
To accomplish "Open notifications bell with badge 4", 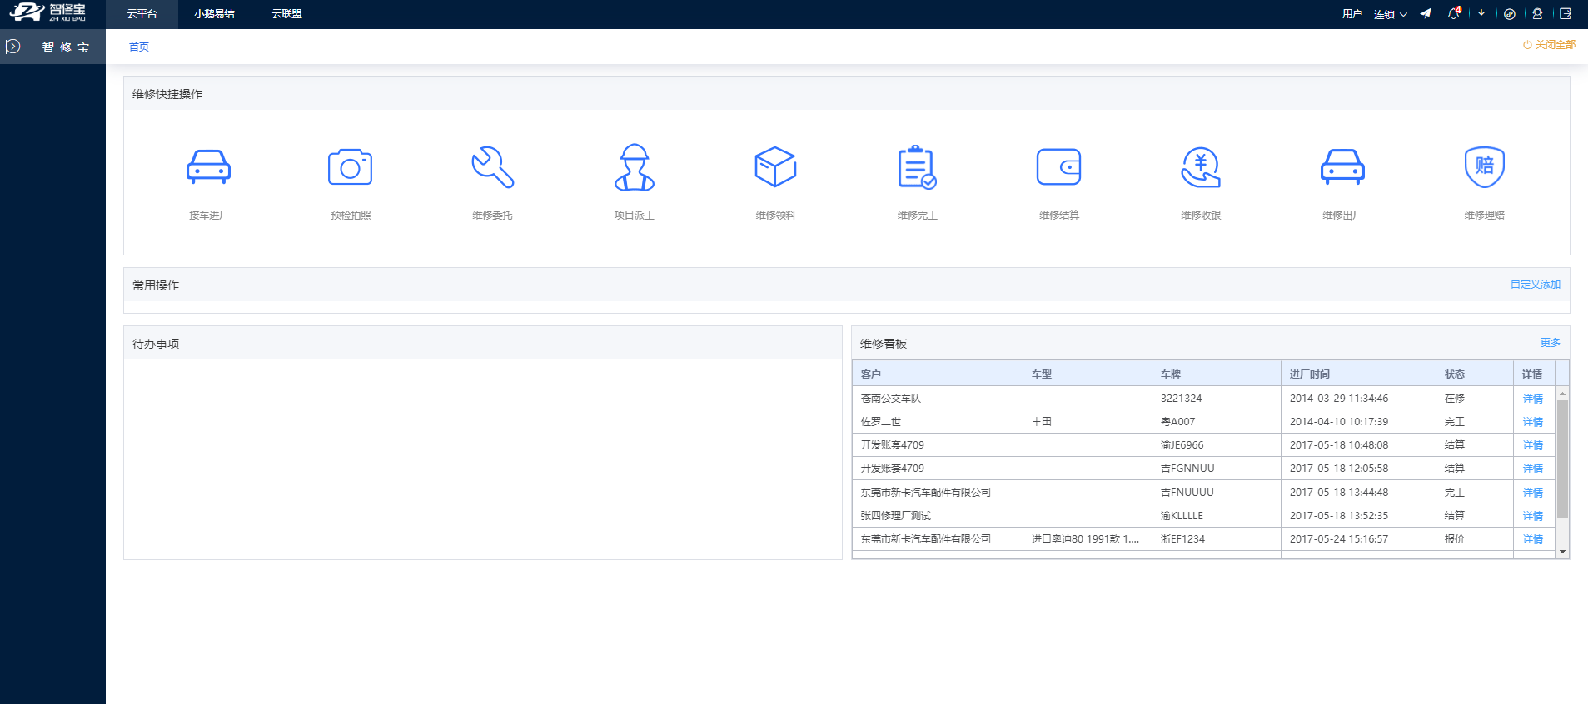I will tap(1454, 13).
